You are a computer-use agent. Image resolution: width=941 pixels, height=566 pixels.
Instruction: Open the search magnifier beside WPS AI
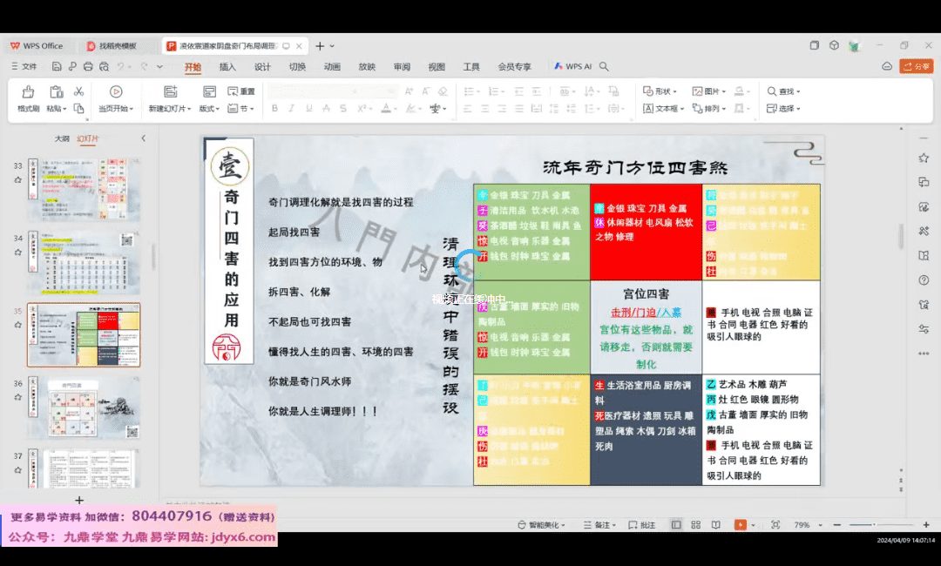click(604, 66)
